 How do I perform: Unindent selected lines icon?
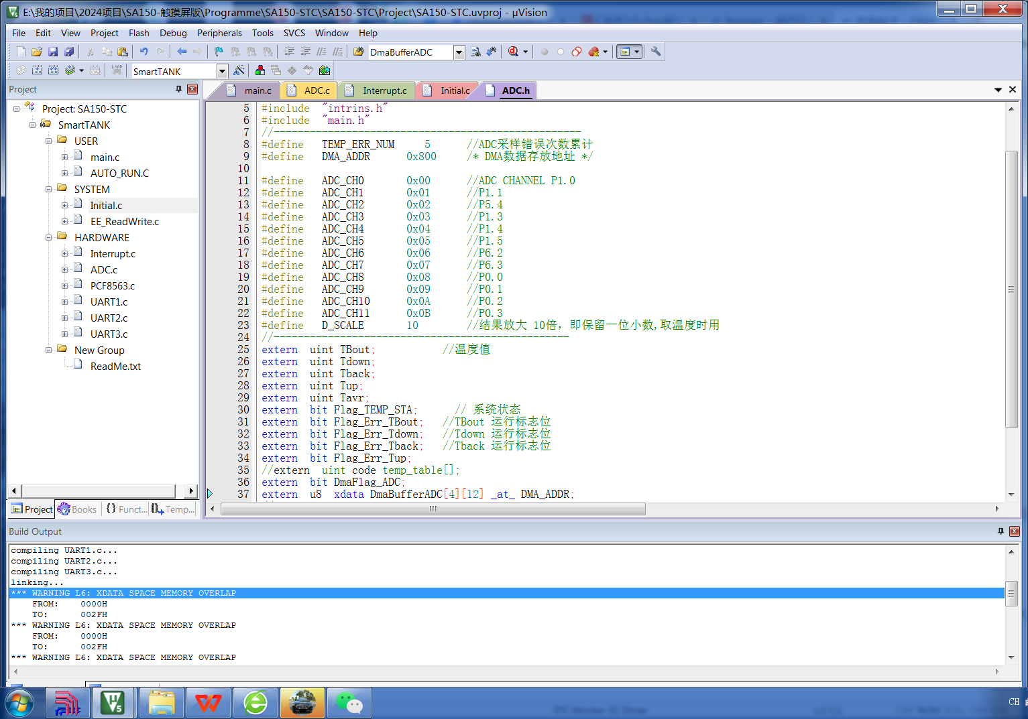305,52
